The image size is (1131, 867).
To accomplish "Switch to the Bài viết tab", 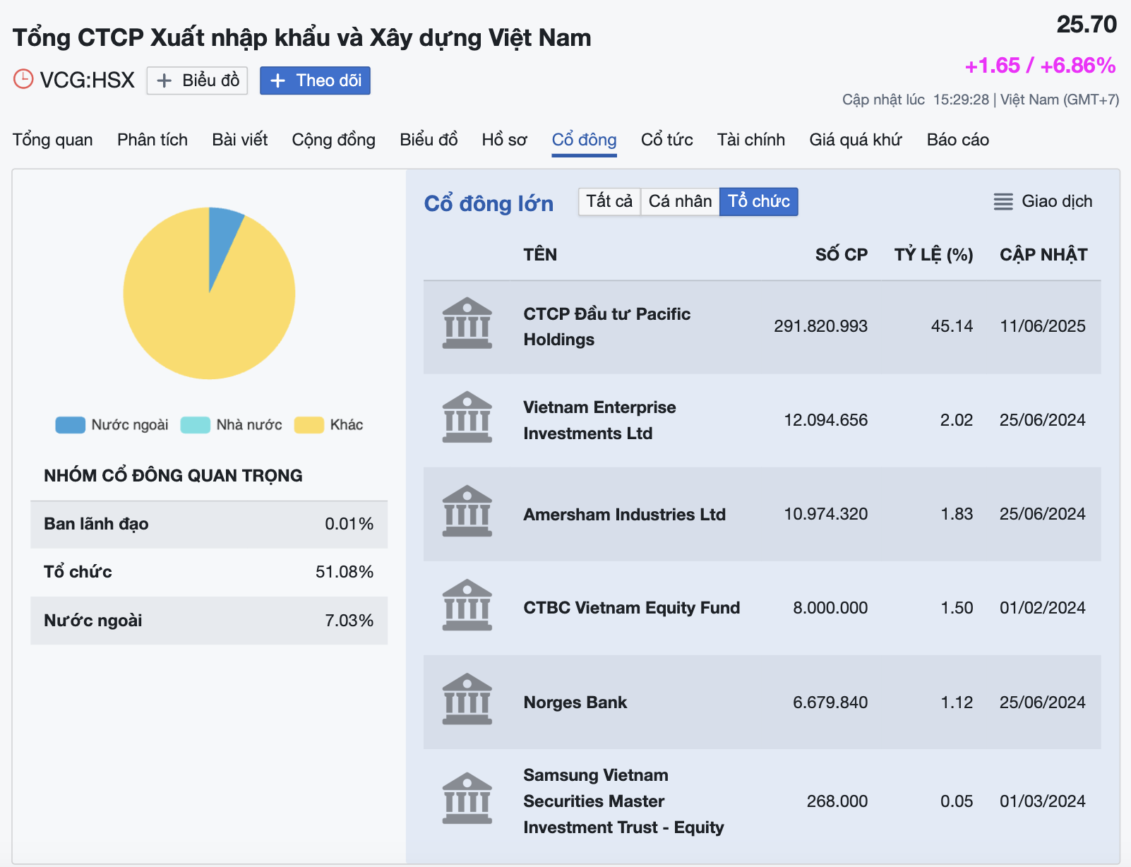I will [240, 140].
